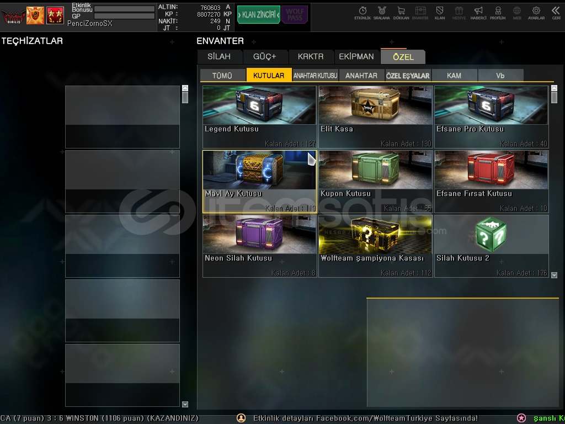The width and height of the screenshot is (565, 424).
Task: Select the red Efsane Fırsat Kutusu
Action: (491, 181)
